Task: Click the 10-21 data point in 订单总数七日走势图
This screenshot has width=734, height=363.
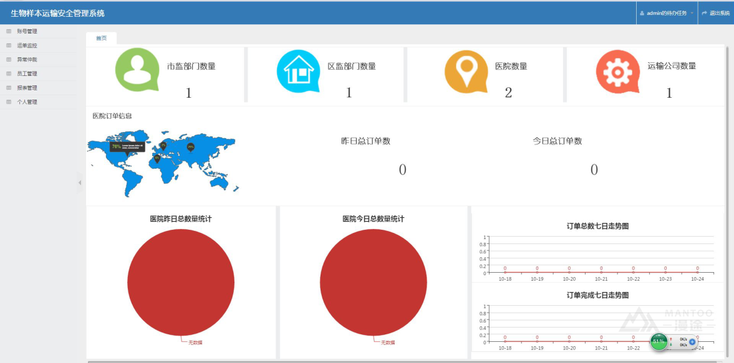Action: (601, 272)
